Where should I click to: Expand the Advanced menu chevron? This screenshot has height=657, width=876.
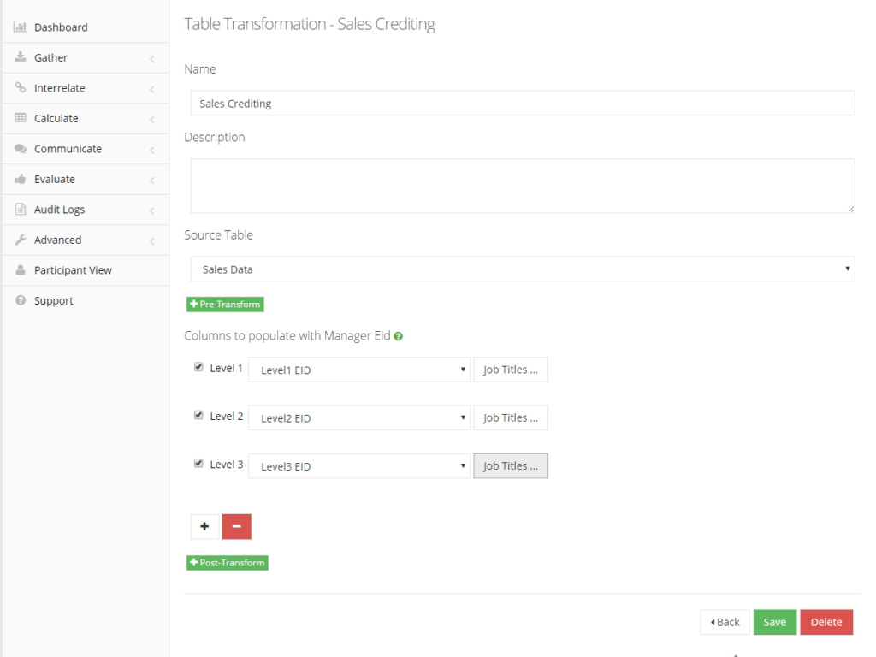coord(152,240)
